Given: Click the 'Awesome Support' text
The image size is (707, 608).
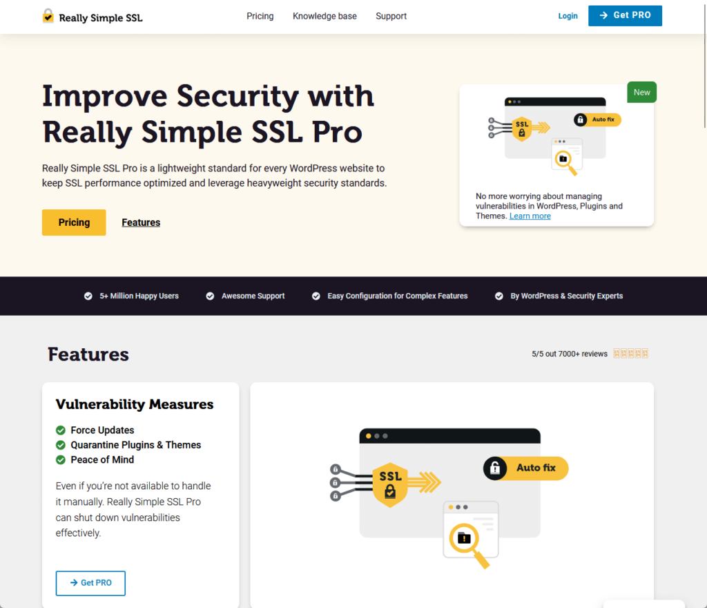Looking at the screenshot, I should [x=253, y=296].
